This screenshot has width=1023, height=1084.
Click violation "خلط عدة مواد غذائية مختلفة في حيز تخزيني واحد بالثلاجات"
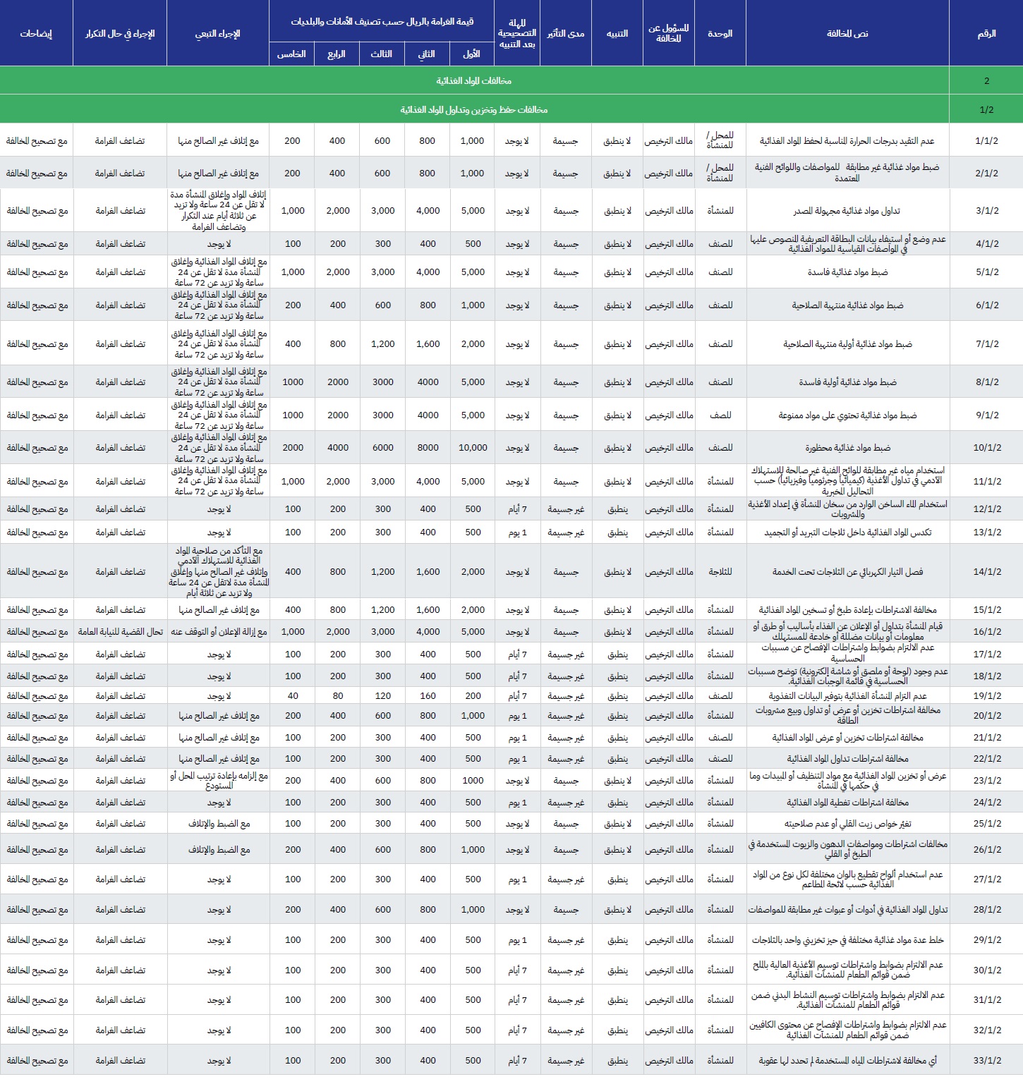(847, 939)
